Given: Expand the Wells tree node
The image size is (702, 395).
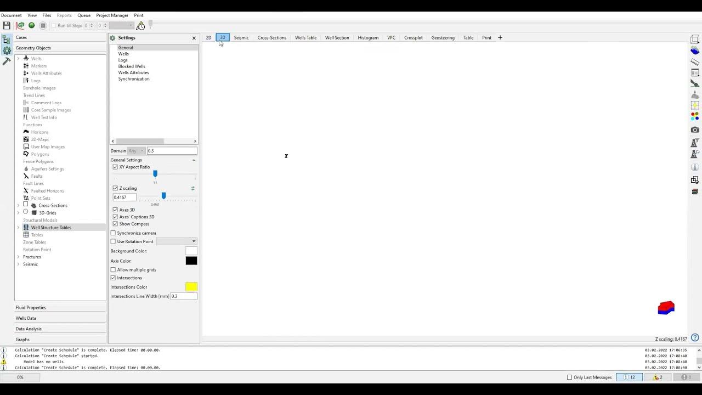Looking at the screenshot, I should pos(18,59).
